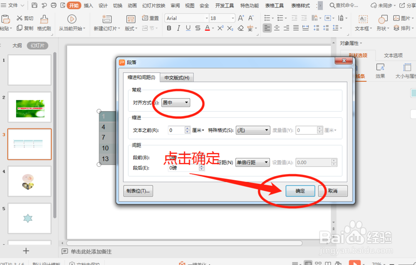
Task: Switch to the 中文版式 tab
Action: coord(177,77)
